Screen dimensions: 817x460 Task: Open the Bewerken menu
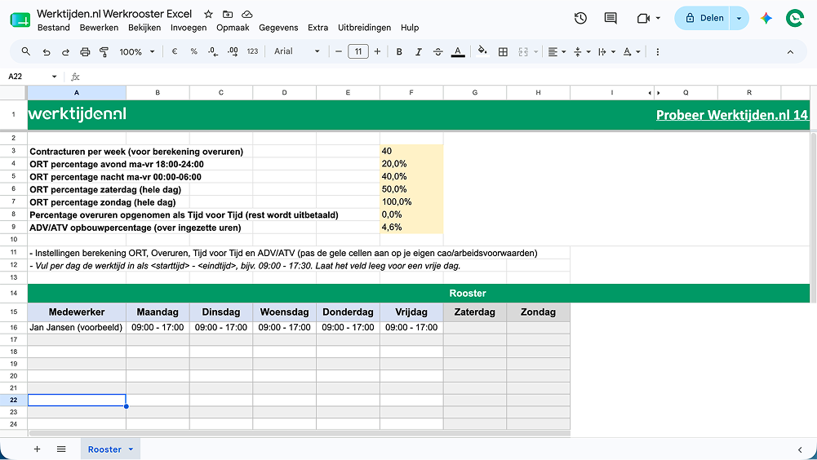click(x=99, y=28)
